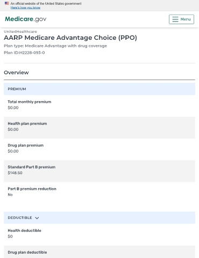Click the Menu button label
This screenshot has width=199, height=258.
click(x=186, y=19)
